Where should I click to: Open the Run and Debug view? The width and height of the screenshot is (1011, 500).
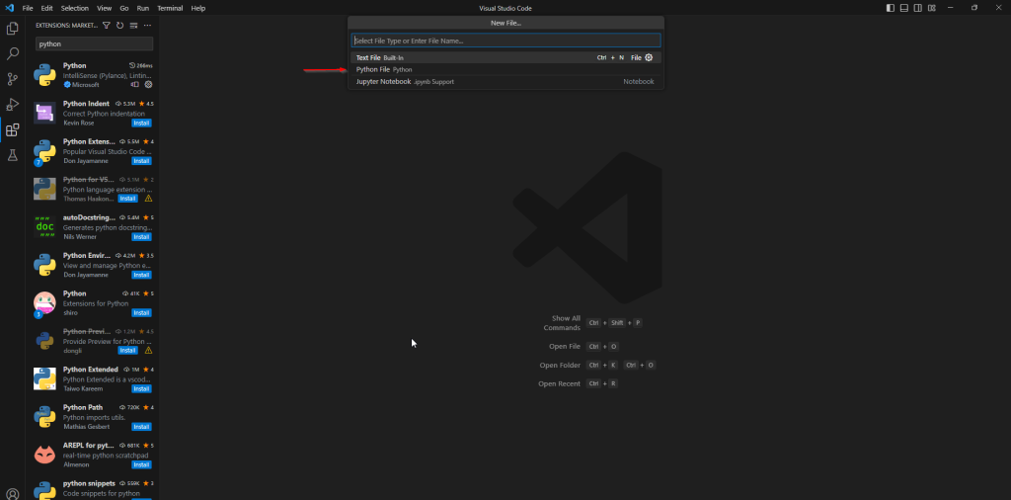coord(13,104)
